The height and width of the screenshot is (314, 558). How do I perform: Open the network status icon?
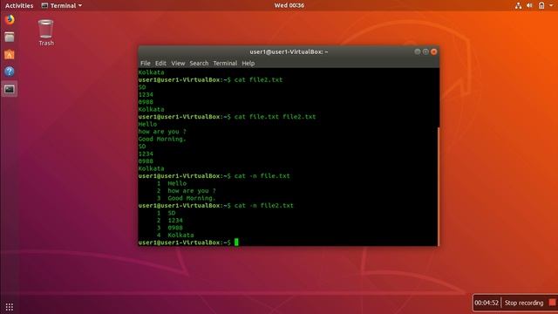[x=518, y=5]
